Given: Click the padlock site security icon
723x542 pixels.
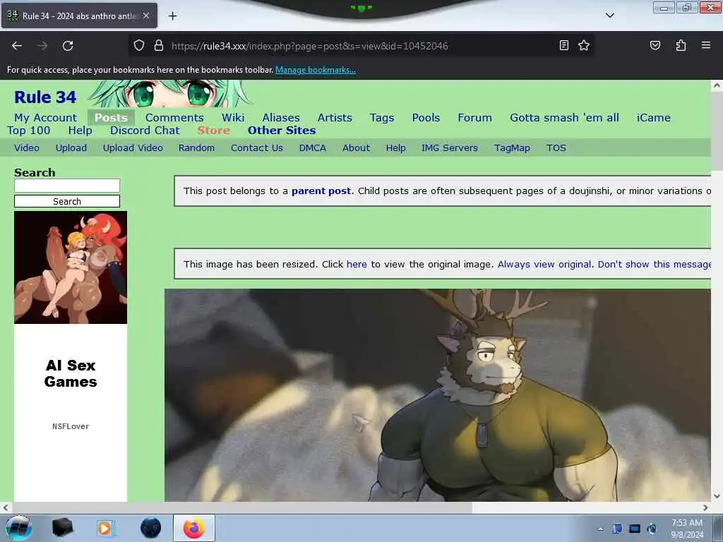Looking at the screenshot, I should [159, 46].
